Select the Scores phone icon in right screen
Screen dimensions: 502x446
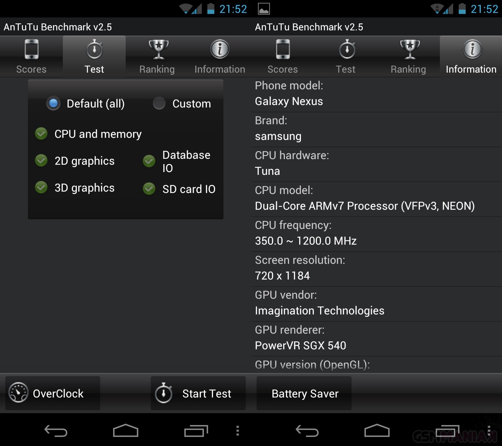point(283,57)
